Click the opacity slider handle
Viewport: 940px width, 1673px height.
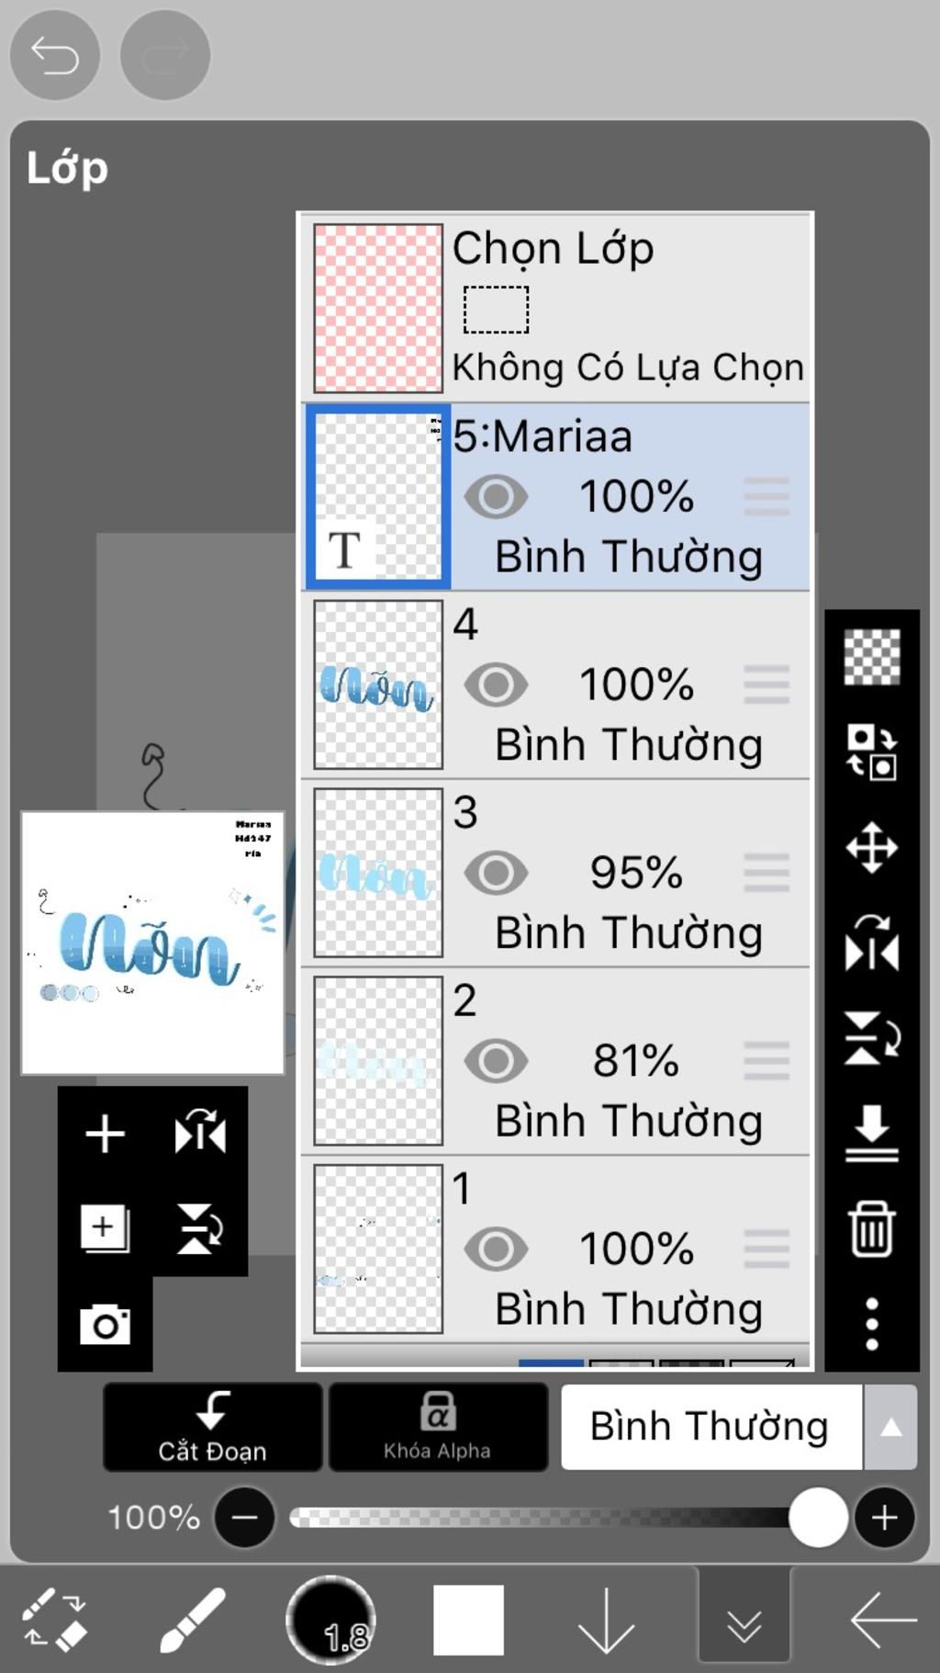818,1518
